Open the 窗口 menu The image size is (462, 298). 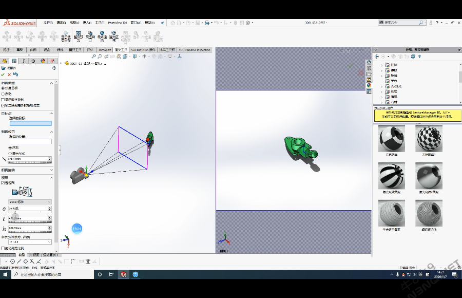pos(136,23)
